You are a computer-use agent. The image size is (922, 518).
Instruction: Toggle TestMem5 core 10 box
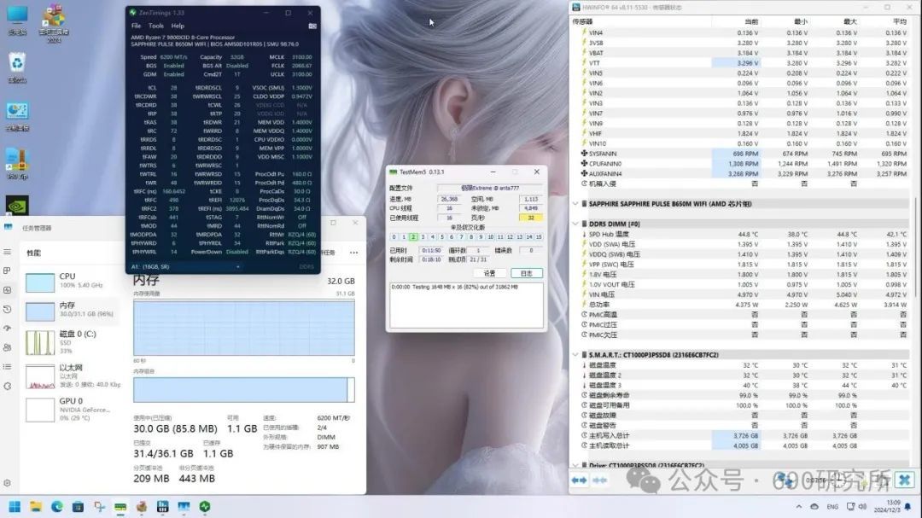tap(490, 237)
